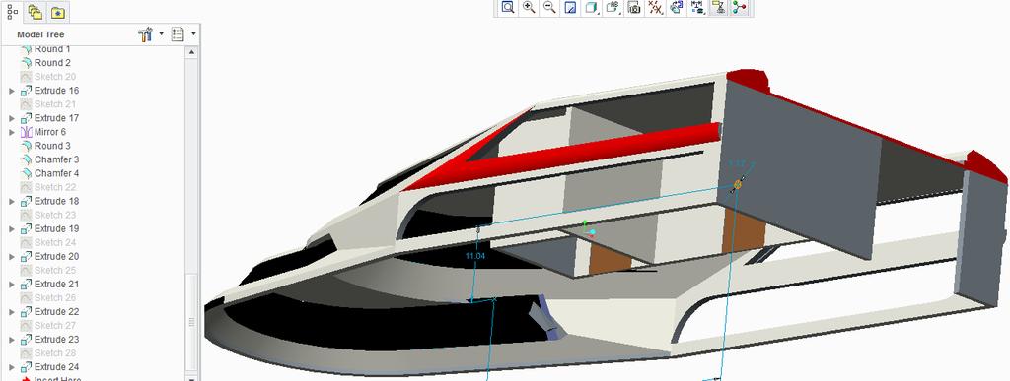Click the model tree scrollbar up arrow
This screenshot has height=381, width=1010.
[191, 53]
